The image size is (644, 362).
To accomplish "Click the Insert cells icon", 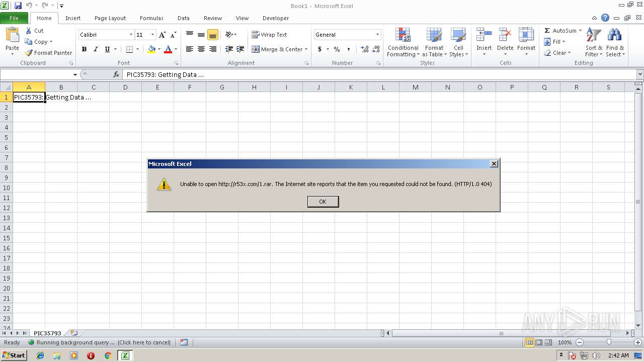I will pos(484,35).
